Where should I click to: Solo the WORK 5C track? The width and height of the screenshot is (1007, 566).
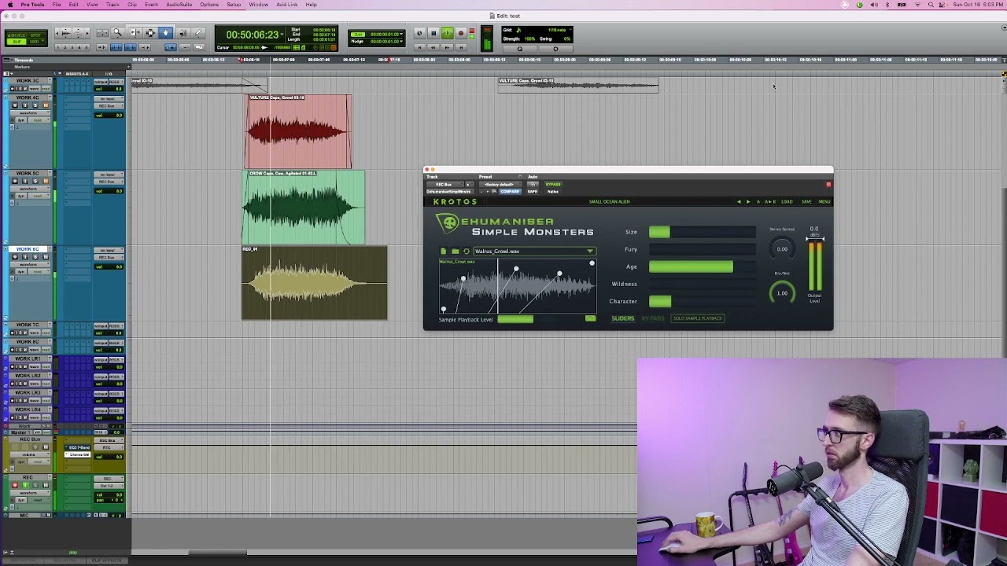(x=35, y=181)
